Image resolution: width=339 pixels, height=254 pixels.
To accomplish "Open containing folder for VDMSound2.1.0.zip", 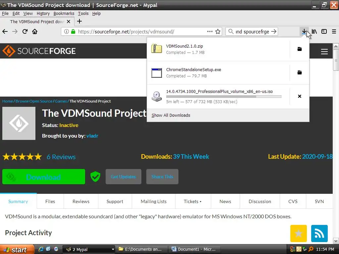I will [299, 49].
